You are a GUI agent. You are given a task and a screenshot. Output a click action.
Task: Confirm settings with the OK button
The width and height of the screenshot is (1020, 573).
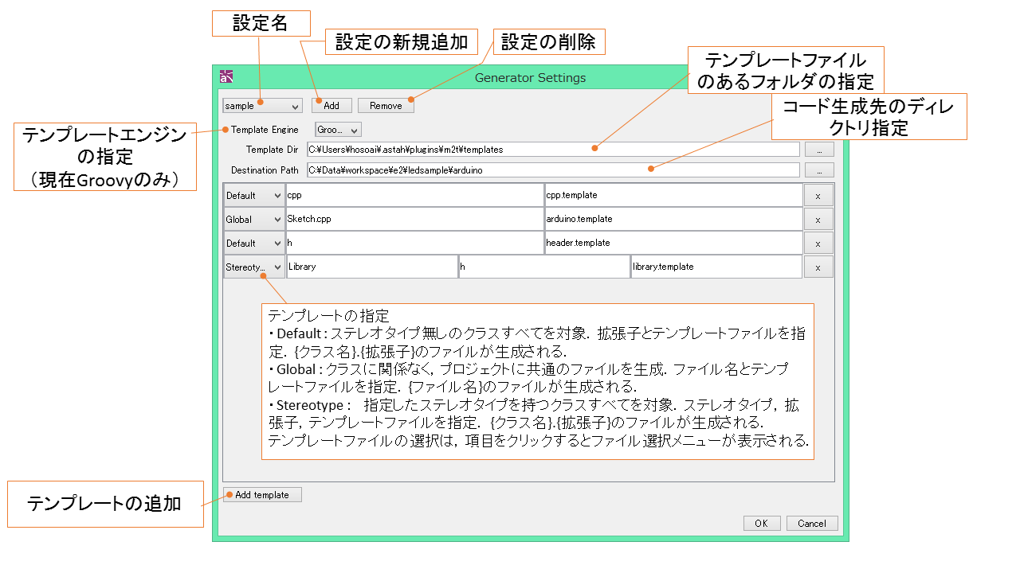tap(762, 523)
